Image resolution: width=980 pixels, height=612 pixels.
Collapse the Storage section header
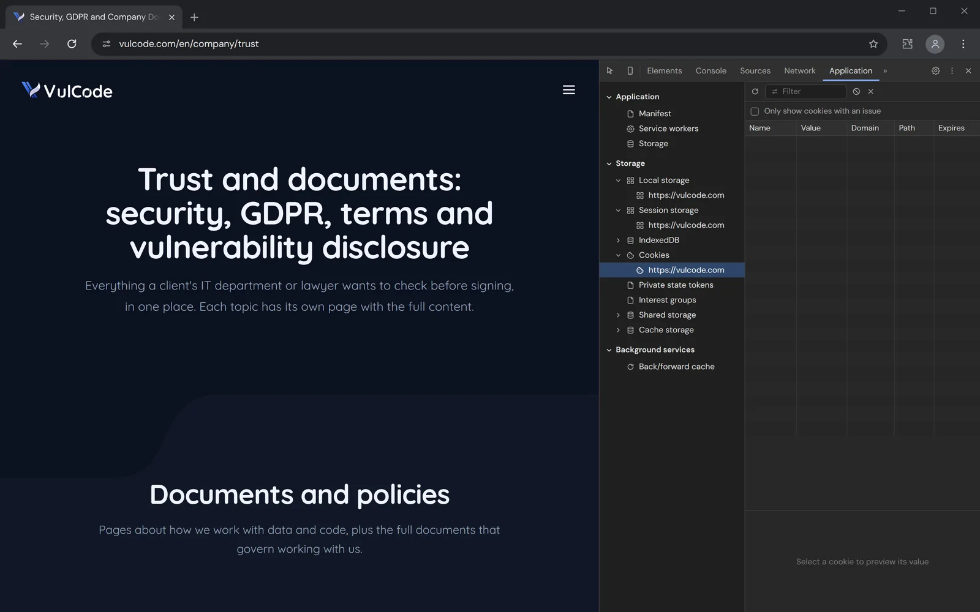(x=609, y=164)
